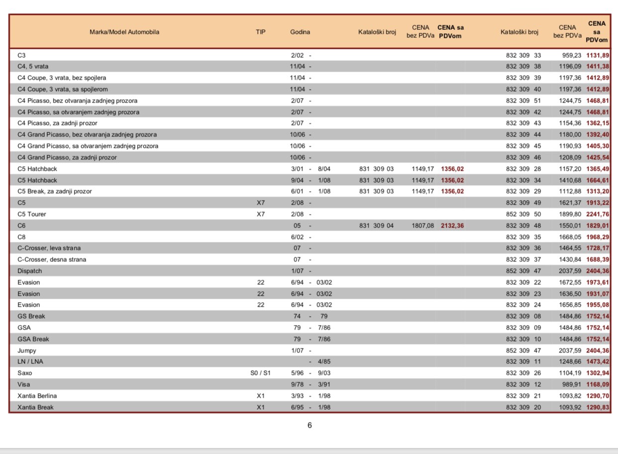Image resolution: width=618 pixels, height=454 pixels.
Task: Click catalog number '832 309 49'
Action: click(523, 203)
